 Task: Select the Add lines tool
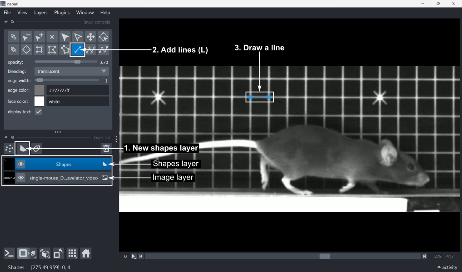[x=78, y=49]
